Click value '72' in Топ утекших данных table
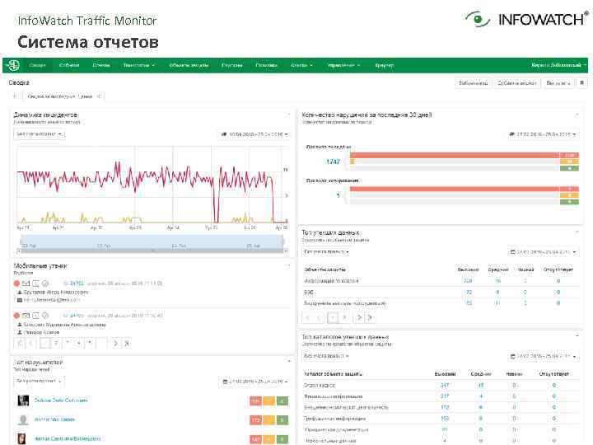 (469, 292)
